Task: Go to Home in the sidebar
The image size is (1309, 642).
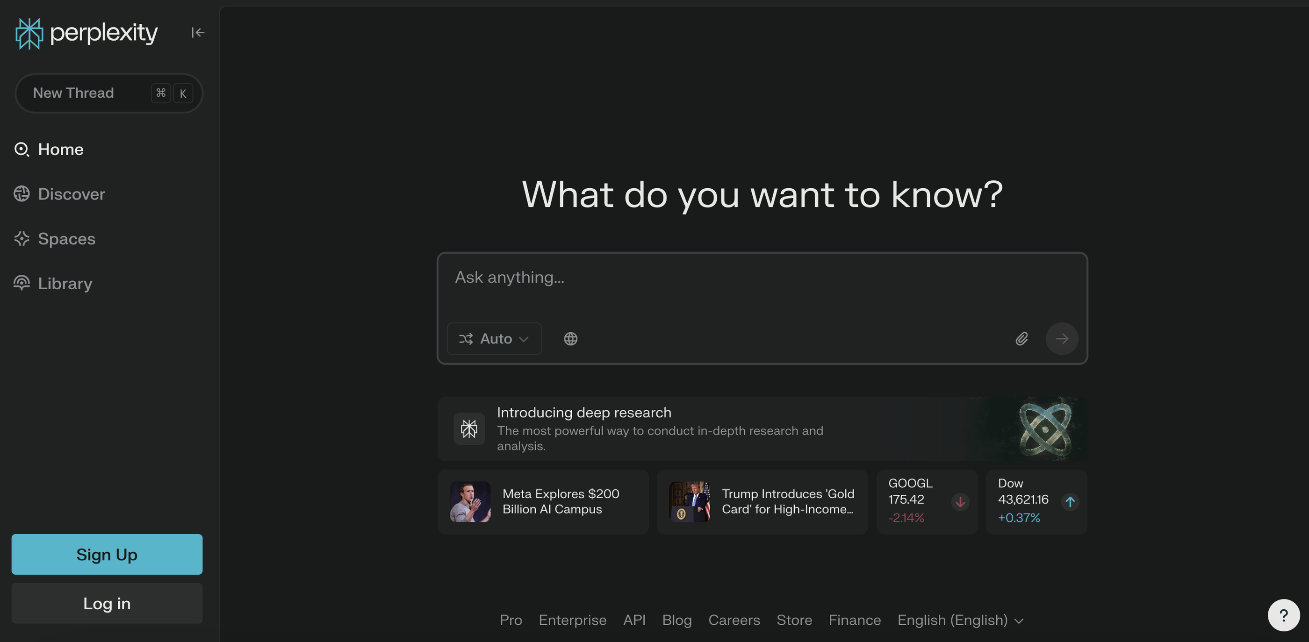Action: pyautogui.click(x=49, y=150)
